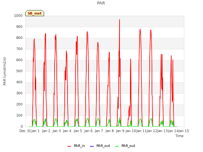Click the Jan 6 PAR_in curve peak
The height and width of the screenshot is (152, 203).
[87, 32]
